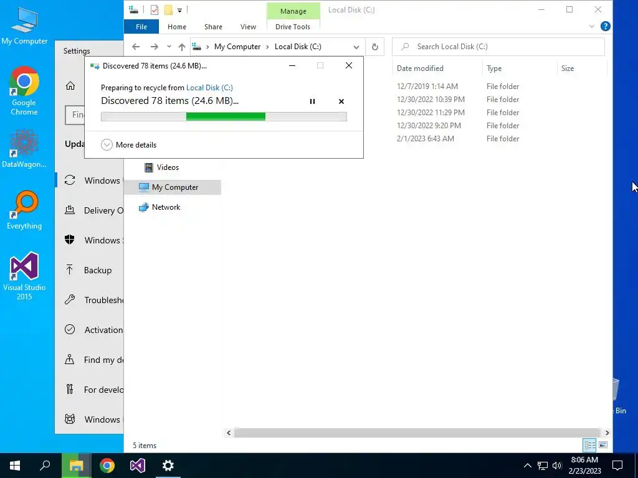Open Visual Studio from taskbar
638x478 pixels.
tap(138, 466)
